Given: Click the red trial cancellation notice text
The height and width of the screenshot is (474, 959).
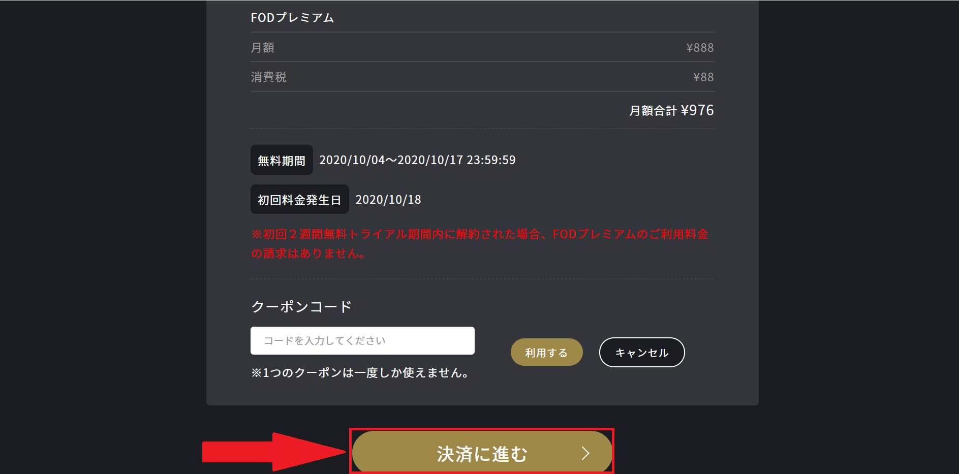Looking at the screenshot, I should (480, 243).
